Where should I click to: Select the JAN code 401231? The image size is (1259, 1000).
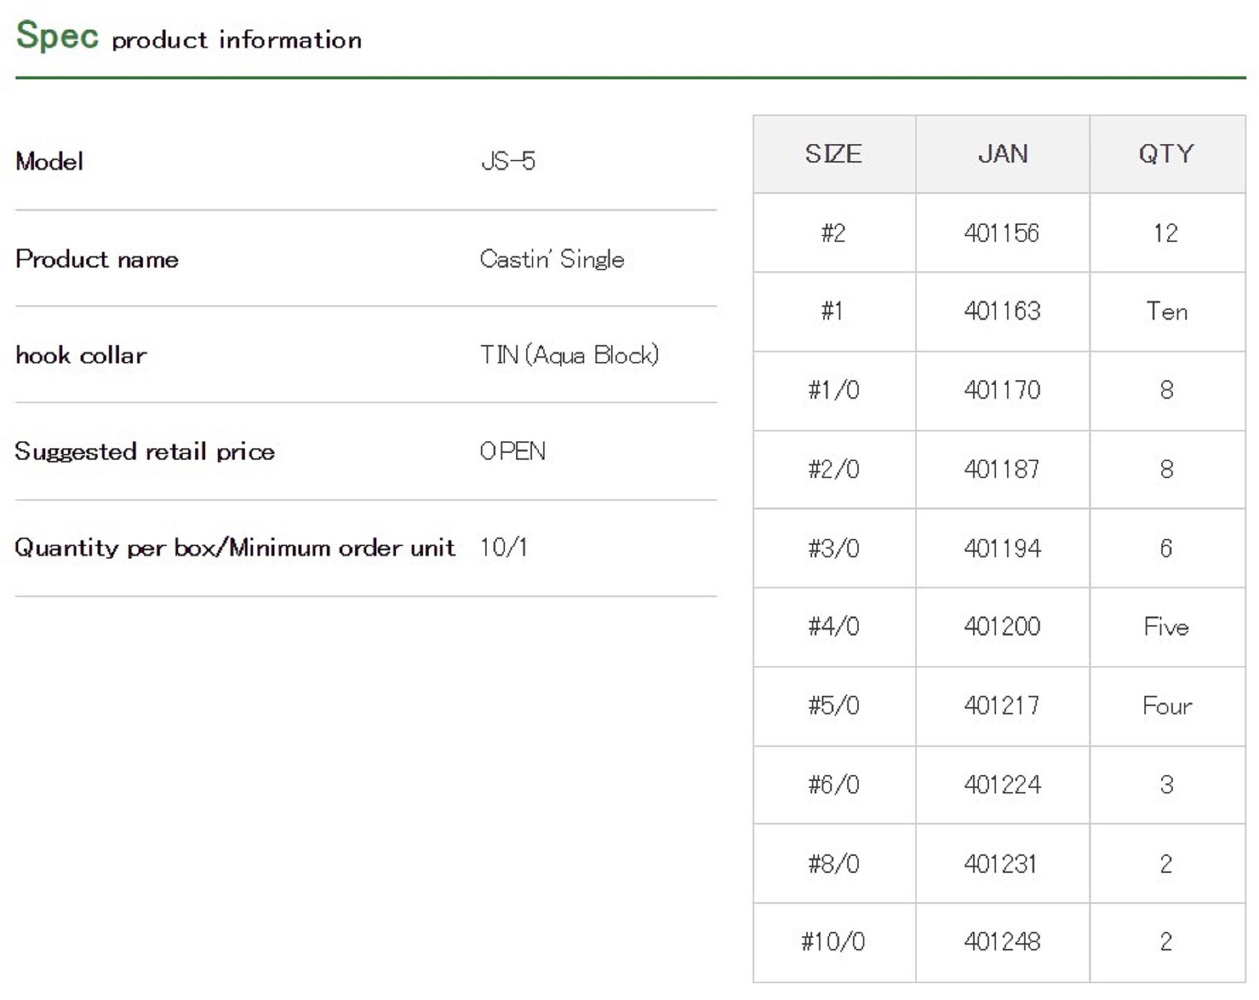[x=1000, y=864]
